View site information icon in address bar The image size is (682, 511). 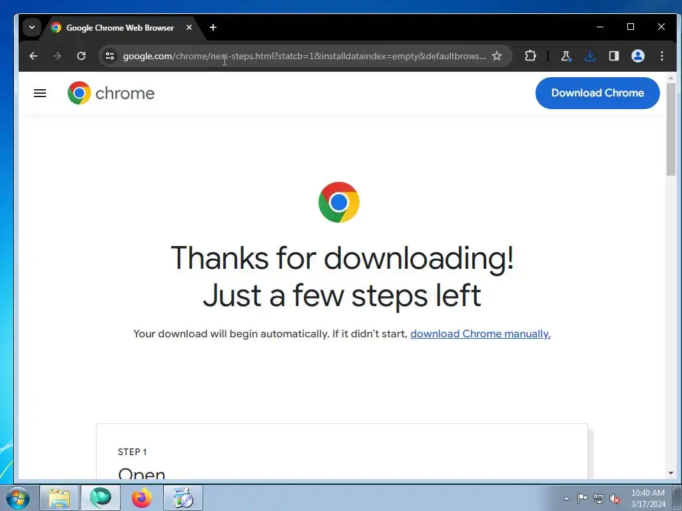(110, 56)
